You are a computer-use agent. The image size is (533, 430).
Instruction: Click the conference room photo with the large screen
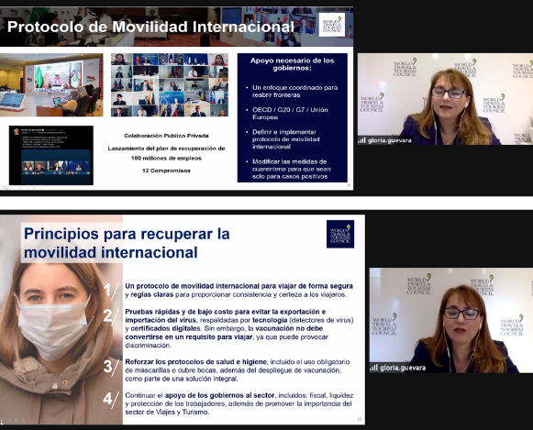tap(51, 85)
